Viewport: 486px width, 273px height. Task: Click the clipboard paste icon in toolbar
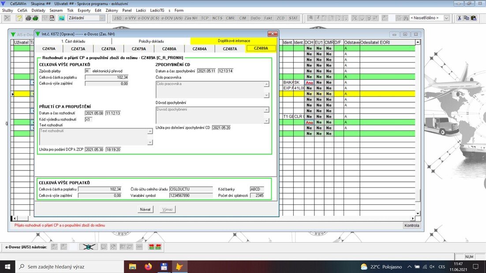click(x=474, y=18)
